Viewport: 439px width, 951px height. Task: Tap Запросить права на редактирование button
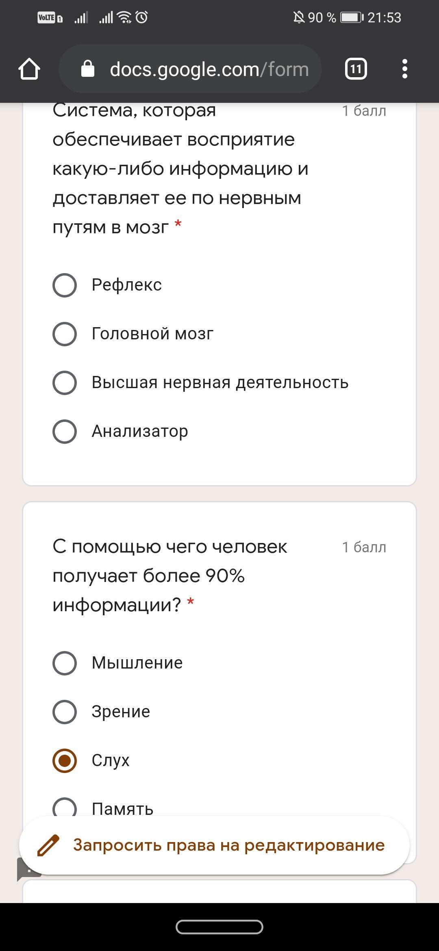(228, 845)
